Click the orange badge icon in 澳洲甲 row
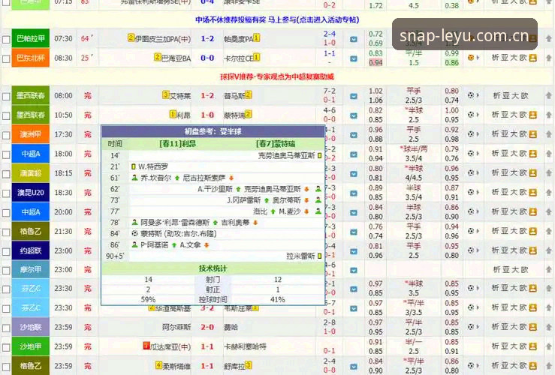The width and height of the screenshot is (555, 375). coord(533,134)
